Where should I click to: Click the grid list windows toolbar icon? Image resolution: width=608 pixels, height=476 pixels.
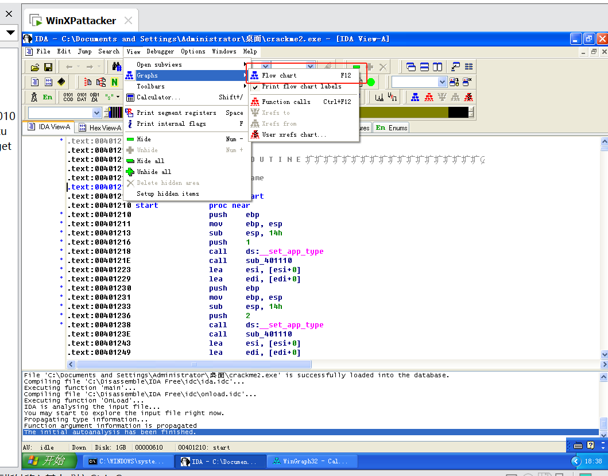pos(469,67)
